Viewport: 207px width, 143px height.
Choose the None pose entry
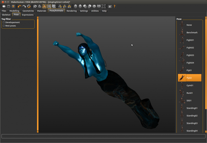click(189, 25)
